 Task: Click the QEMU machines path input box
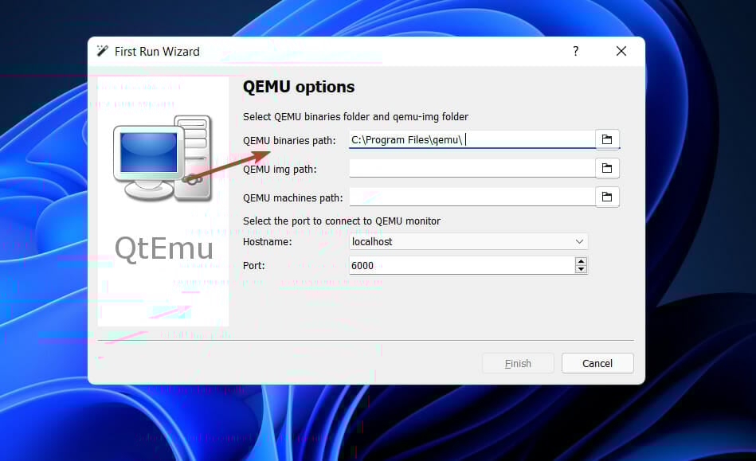tap(470, 197)
